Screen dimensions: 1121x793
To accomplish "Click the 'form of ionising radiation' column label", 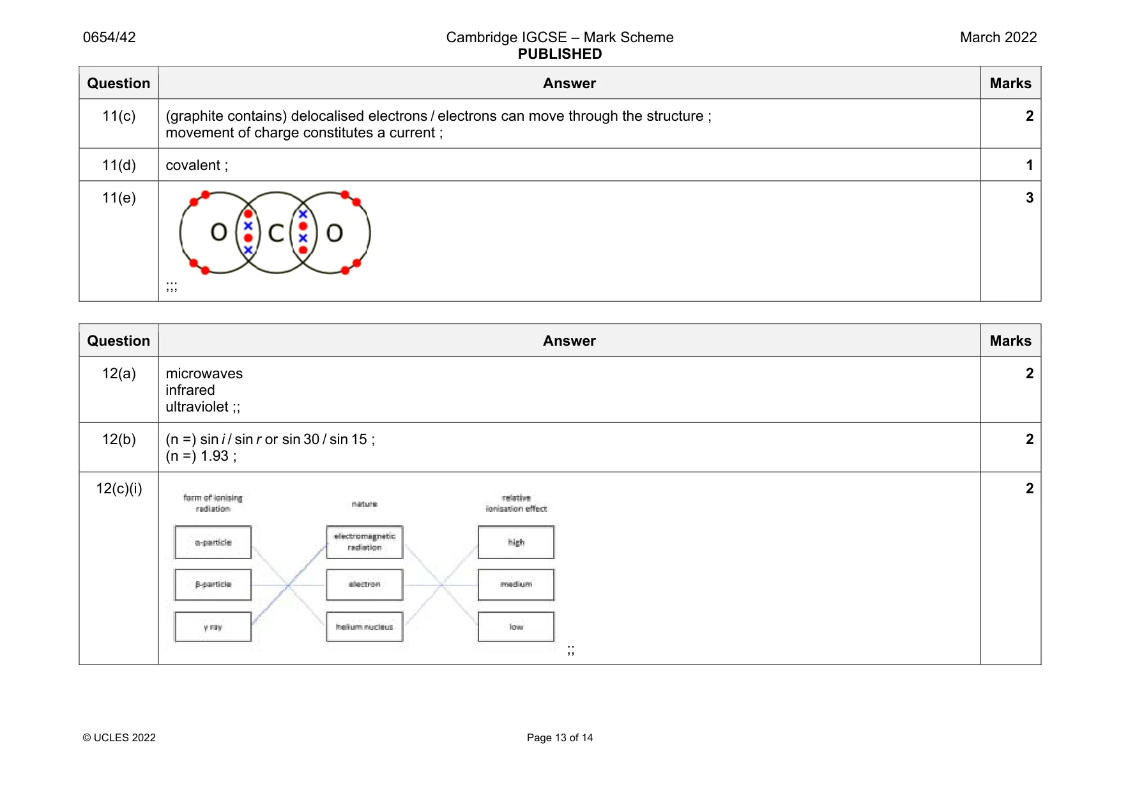I will point(213,503).
